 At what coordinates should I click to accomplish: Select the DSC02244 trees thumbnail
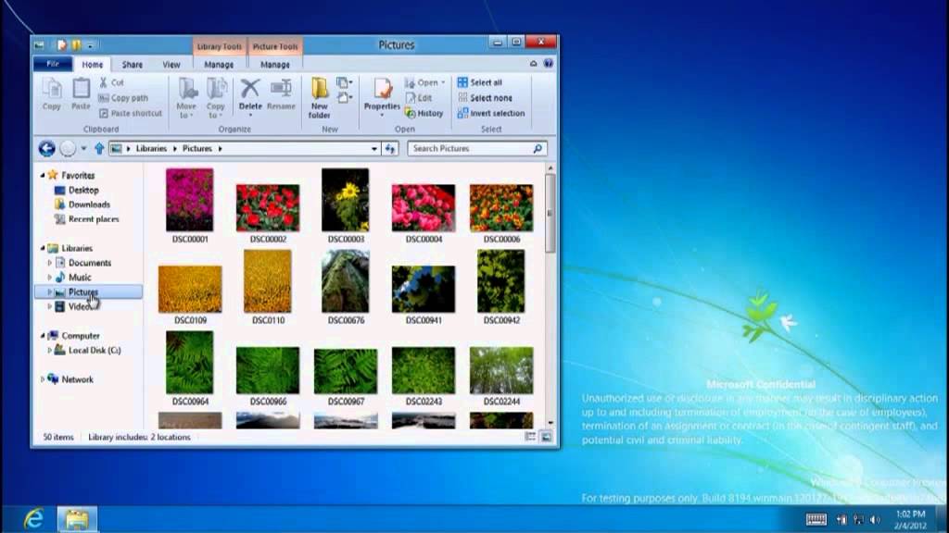click(501, 370)
